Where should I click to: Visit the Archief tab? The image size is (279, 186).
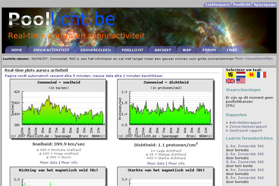pos(163,50)
